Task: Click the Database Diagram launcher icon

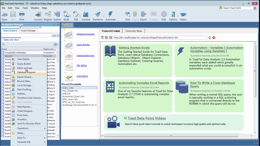Action: 69,34
